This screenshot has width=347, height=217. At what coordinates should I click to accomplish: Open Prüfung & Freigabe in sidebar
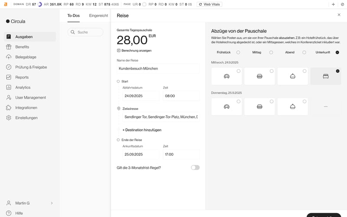click(31, 67)
